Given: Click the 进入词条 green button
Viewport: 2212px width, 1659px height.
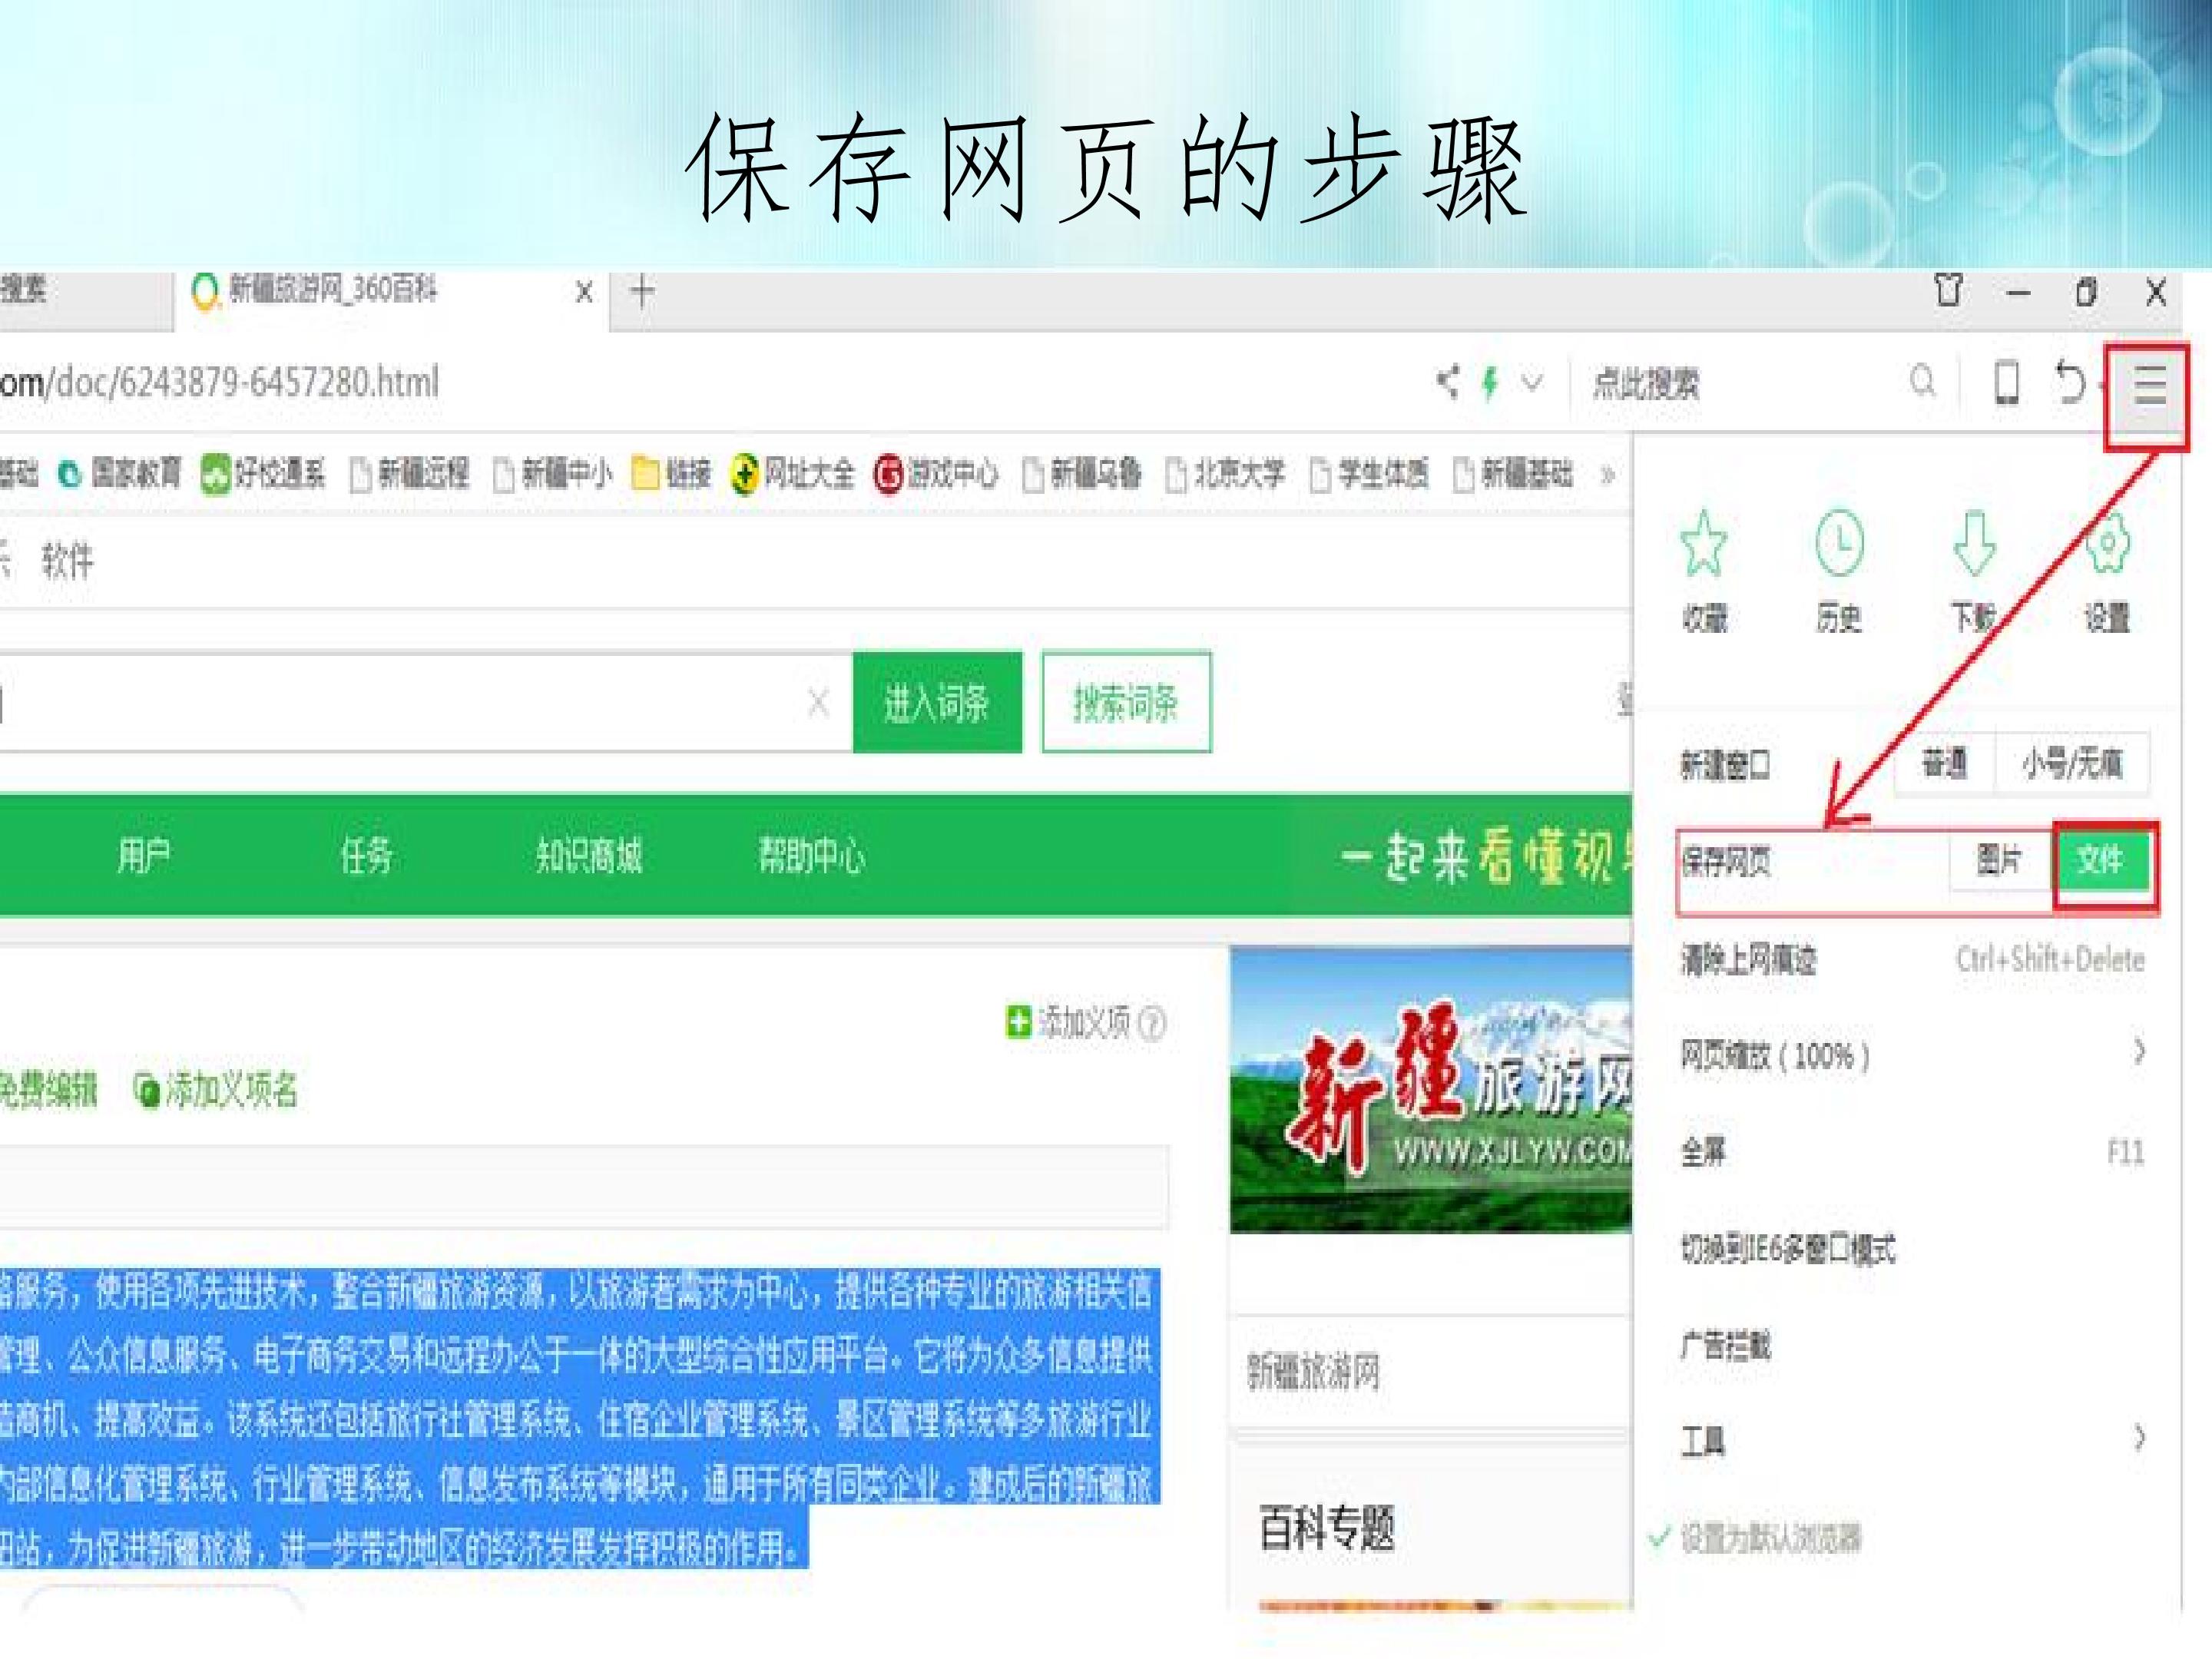Looking at the screenshot, I should 937,703.
